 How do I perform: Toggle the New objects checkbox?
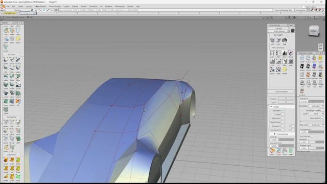point(322,118)
